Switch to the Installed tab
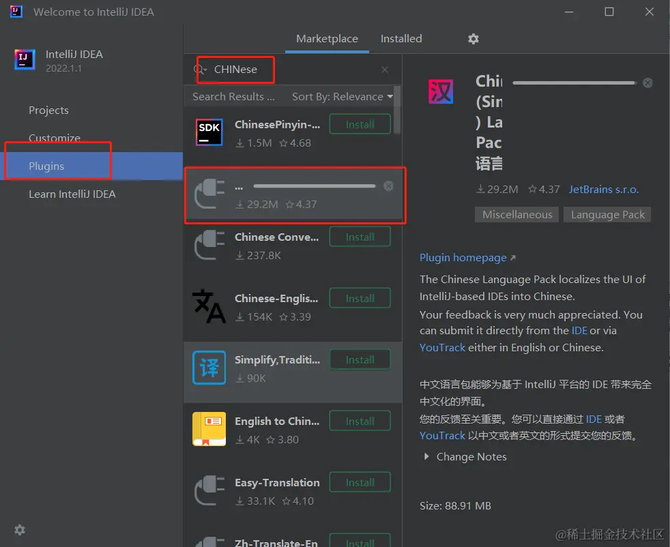Viewport: 670px width, 547px height. [401, 39]
